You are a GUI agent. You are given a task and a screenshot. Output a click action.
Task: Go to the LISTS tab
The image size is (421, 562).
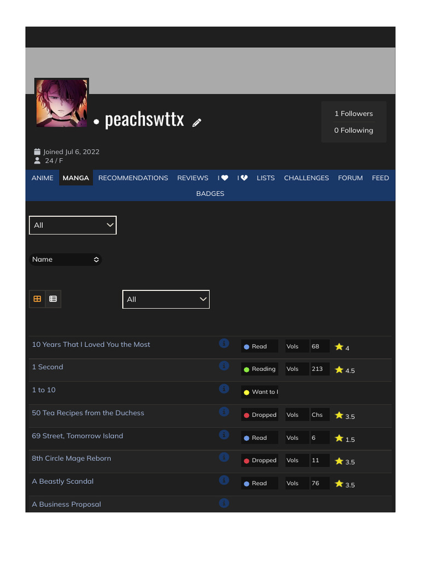pos(266,178)
